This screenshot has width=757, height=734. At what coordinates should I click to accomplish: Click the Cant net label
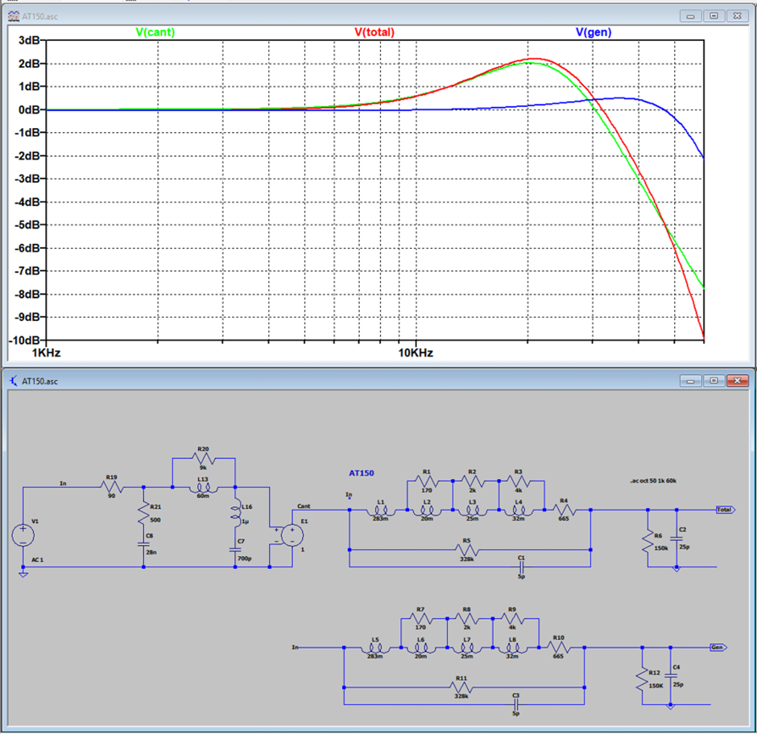304,505
